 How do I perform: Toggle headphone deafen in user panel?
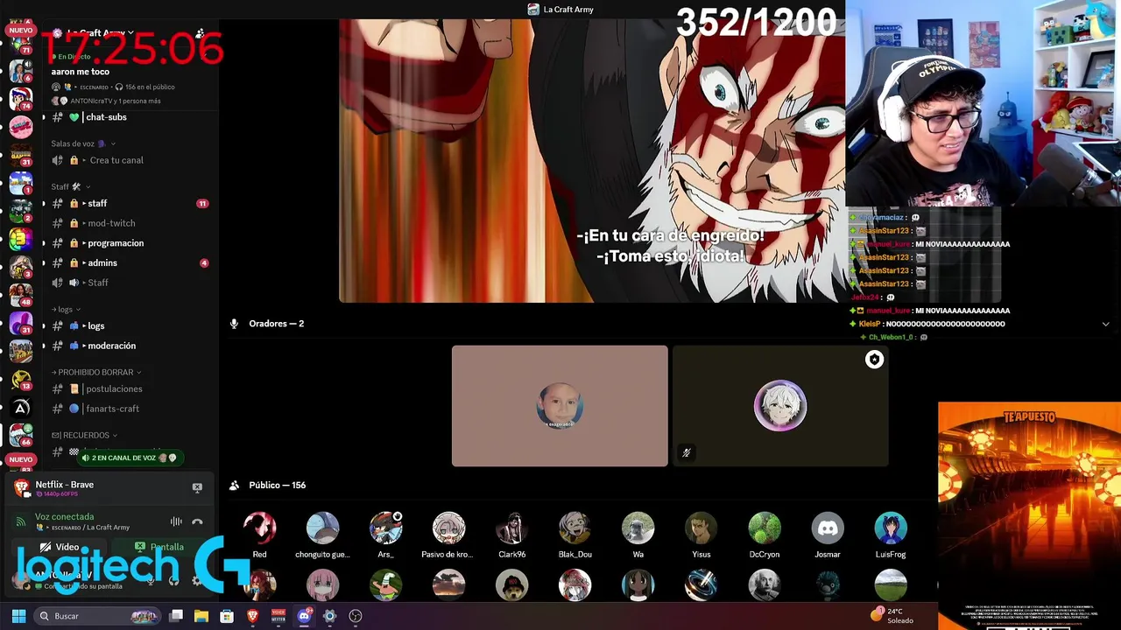point(173,579)
